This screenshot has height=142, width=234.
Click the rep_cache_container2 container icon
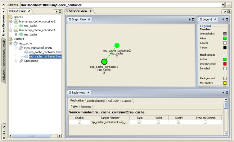point(16,22)
